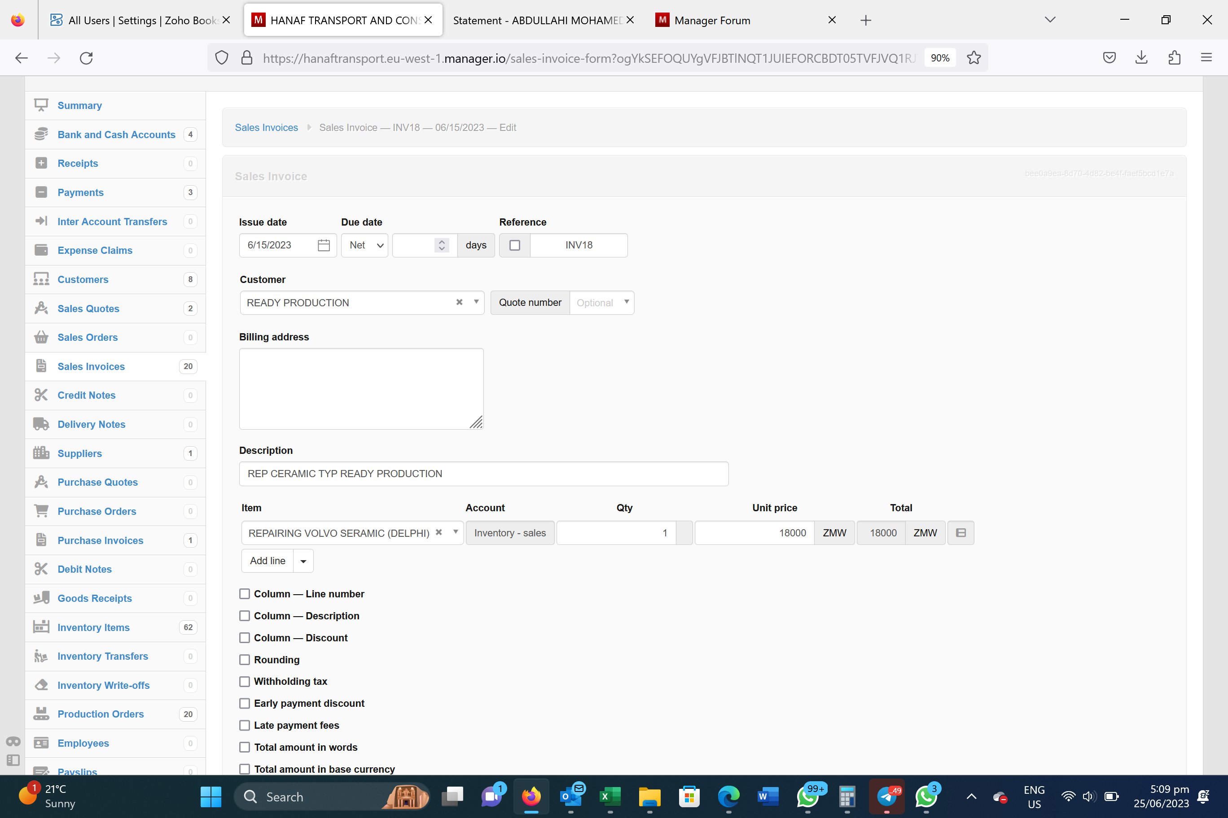Tick Column — Discount checkbox

click(244, 638)
